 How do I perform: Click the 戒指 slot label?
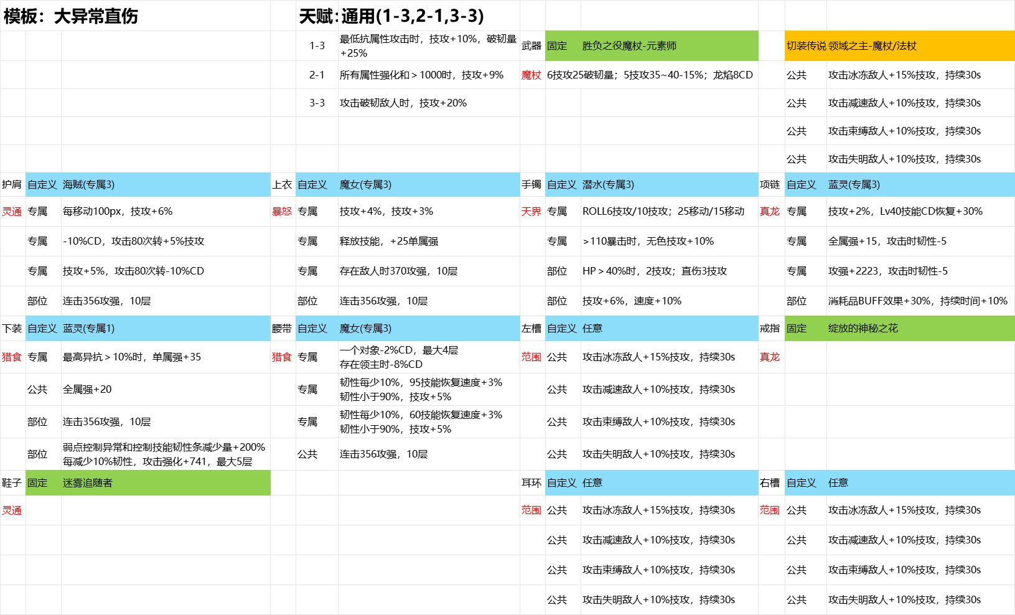[771, 329]
